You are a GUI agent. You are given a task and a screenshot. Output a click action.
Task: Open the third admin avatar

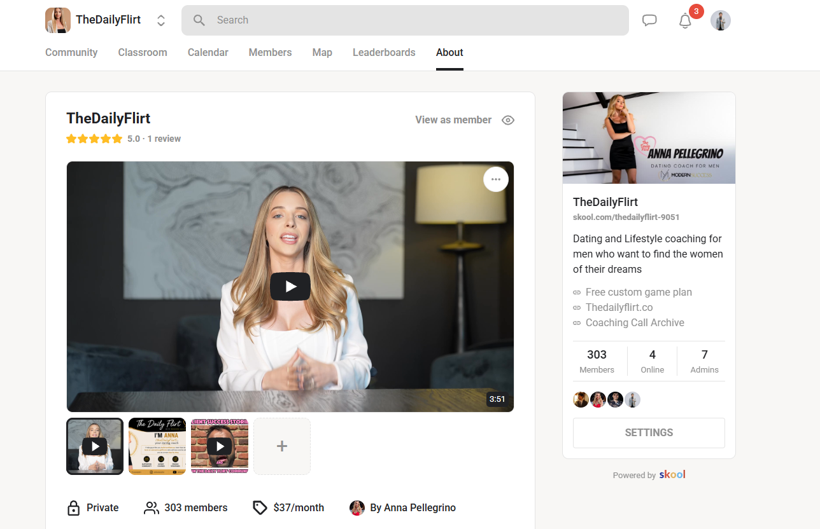(615, 399)
